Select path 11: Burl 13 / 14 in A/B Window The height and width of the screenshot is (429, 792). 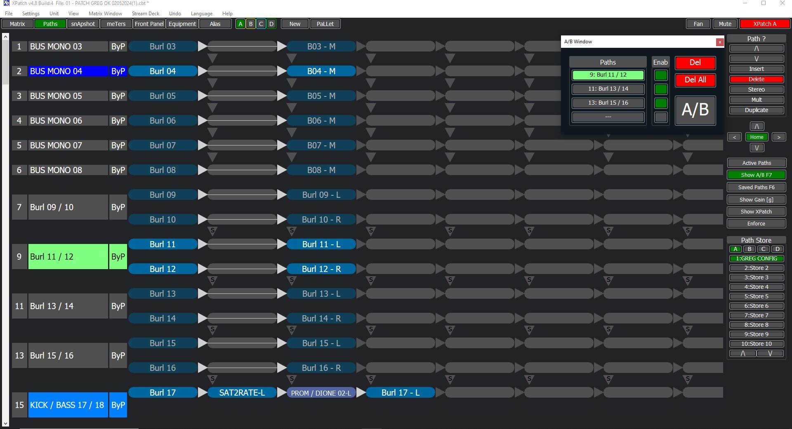click(608, 89)
